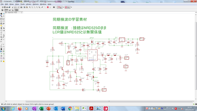197x111 pixels.
Task: Open Help via the question mark icon
Action: (54, 7)
